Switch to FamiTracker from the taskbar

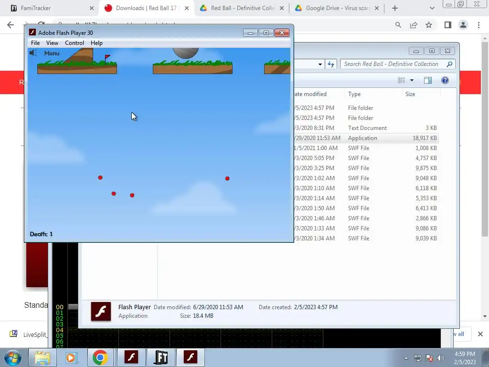click(161, 357)
